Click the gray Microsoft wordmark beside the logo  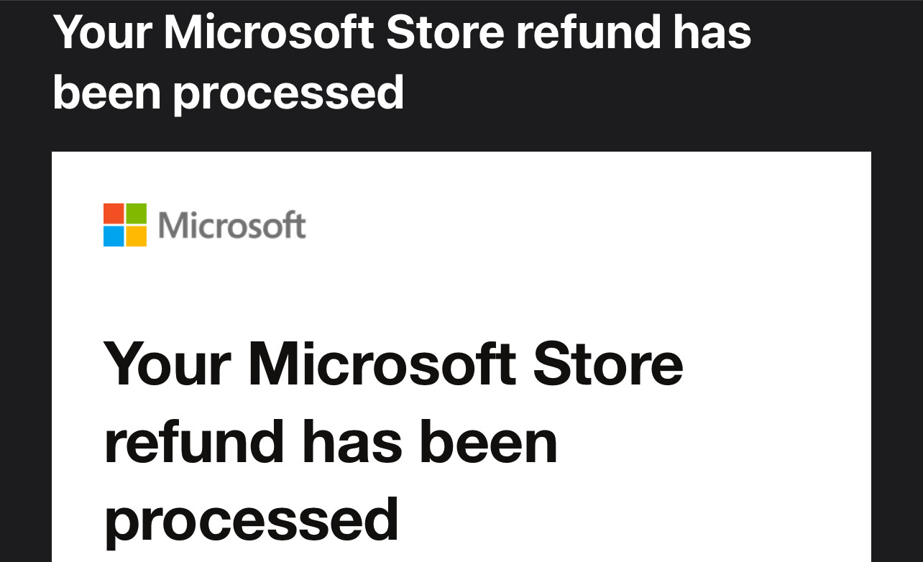click(x=231, y=225)
